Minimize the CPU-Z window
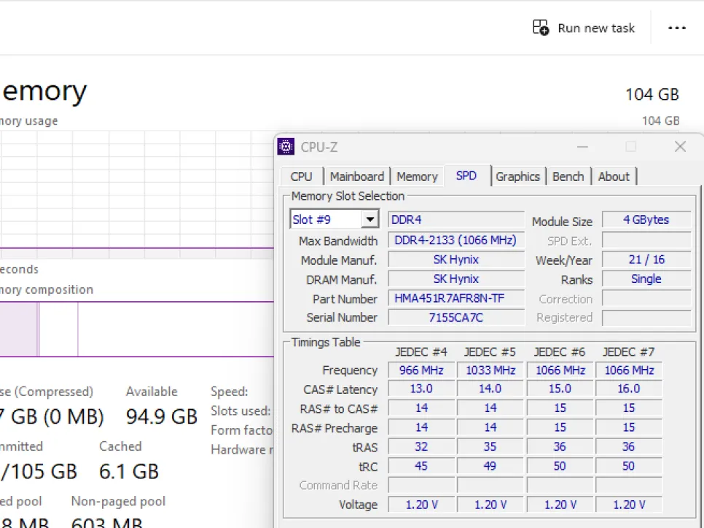The height and width of the screenshot is (528, 704). pos(582,147)
